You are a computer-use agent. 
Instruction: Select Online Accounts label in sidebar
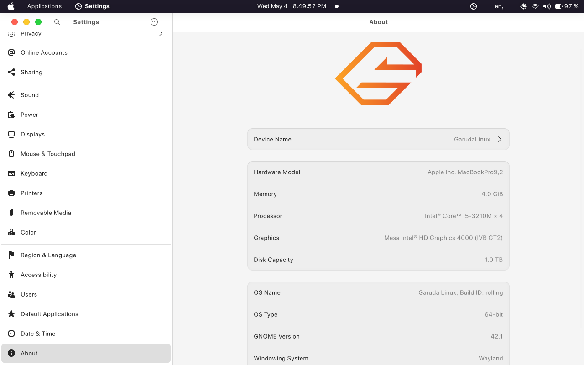pos(44,52)
